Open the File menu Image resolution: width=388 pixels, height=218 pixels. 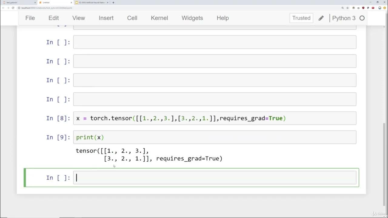click(x=30, y=18)
